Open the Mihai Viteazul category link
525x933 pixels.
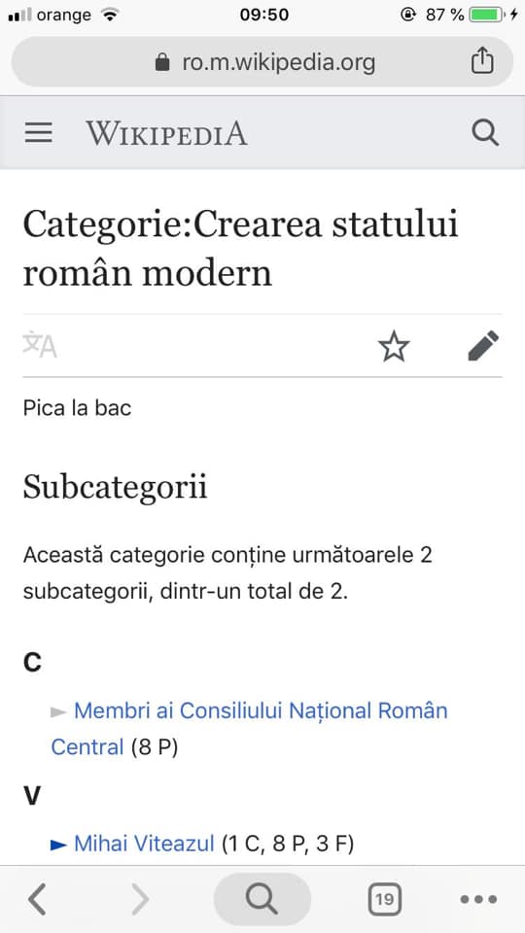[144, 844]
